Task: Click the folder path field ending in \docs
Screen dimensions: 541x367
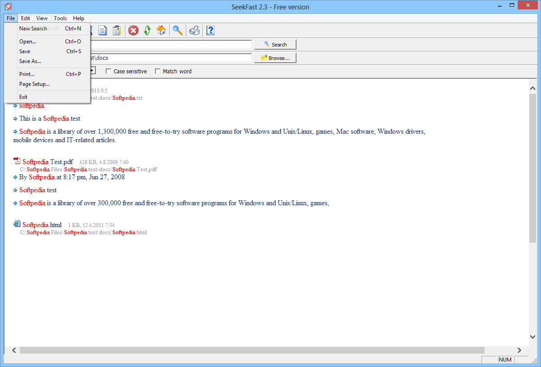Action: [171, 58]
